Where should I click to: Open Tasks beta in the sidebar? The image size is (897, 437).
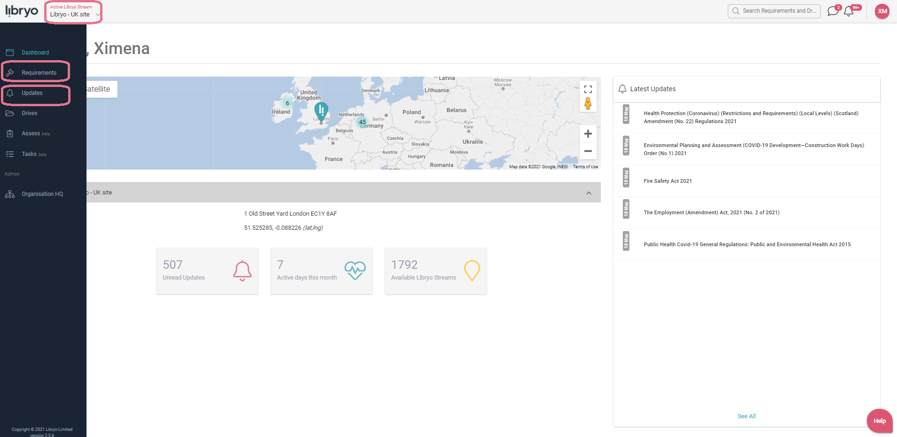pos(34,154)
